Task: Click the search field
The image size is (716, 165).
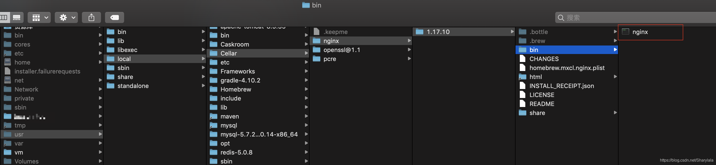Action: tap(636, 18)
